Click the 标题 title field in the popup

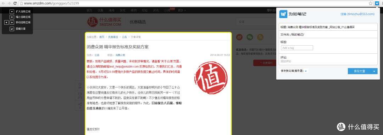point(328,27)
